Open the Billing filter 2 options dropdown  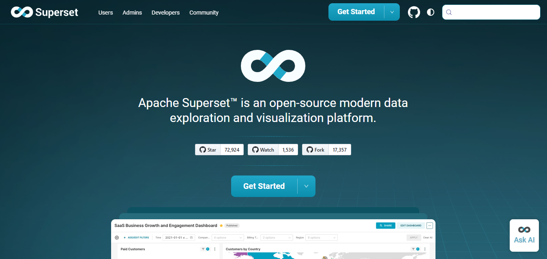(277, 238)
